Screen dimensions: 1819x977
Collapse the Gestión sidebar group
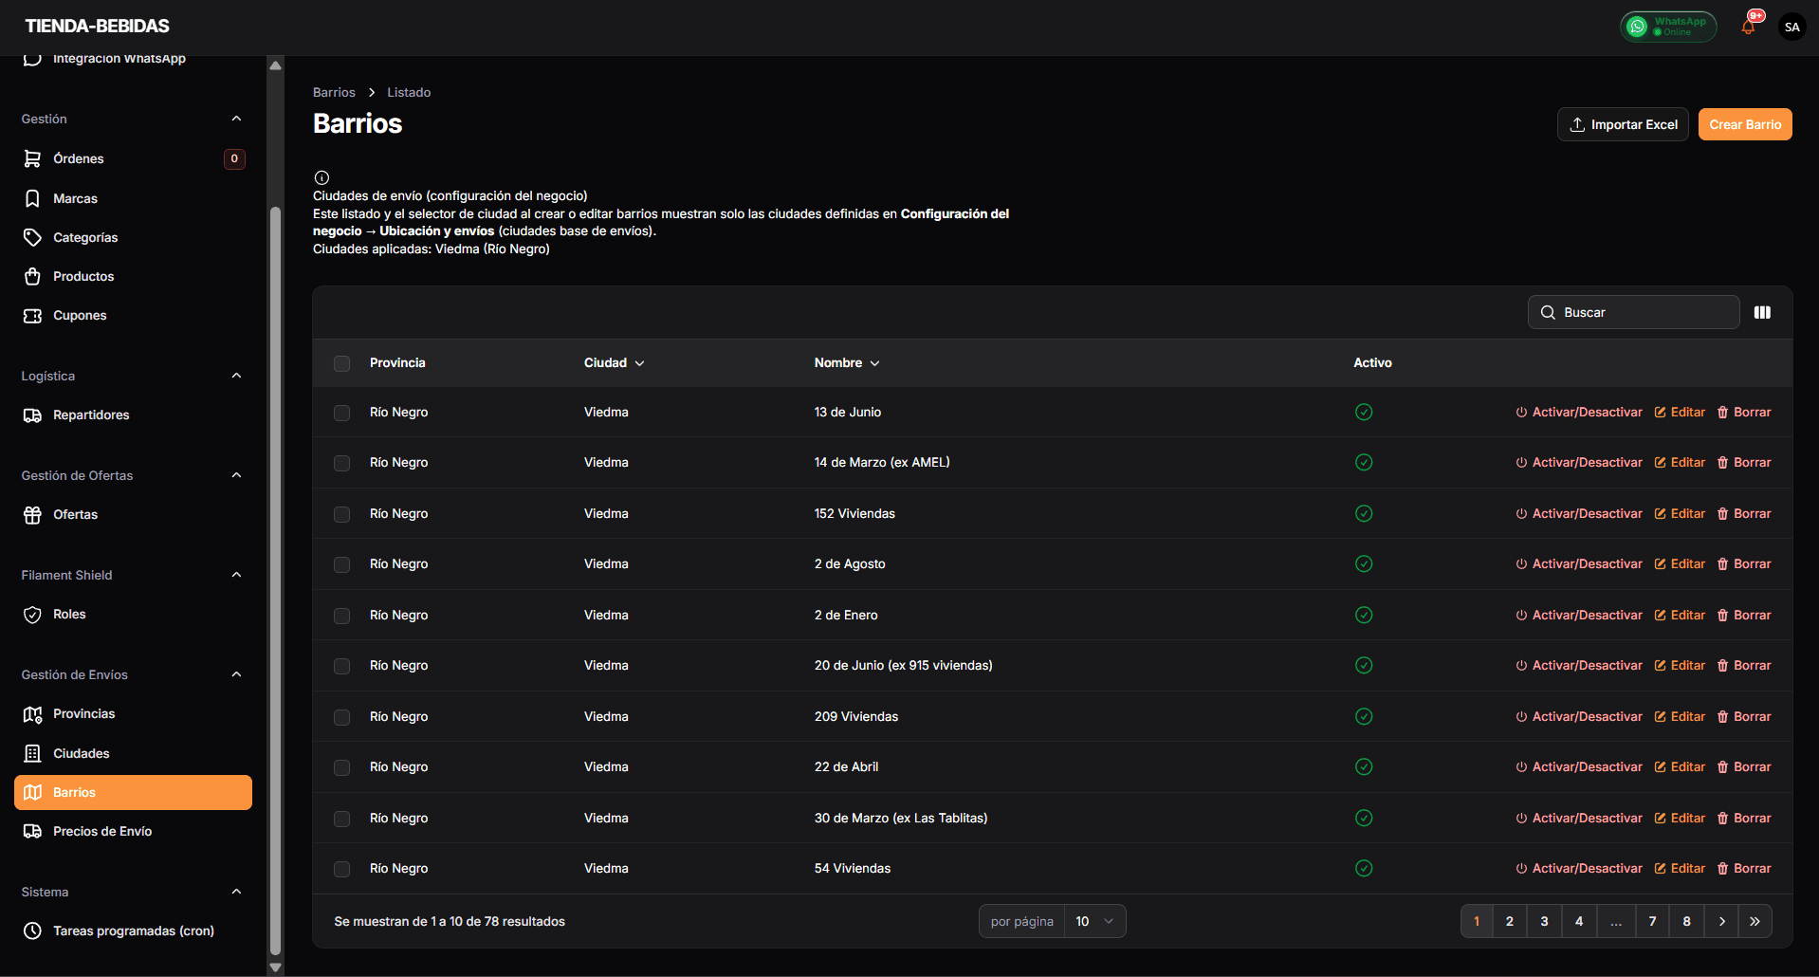pos(236,119)
